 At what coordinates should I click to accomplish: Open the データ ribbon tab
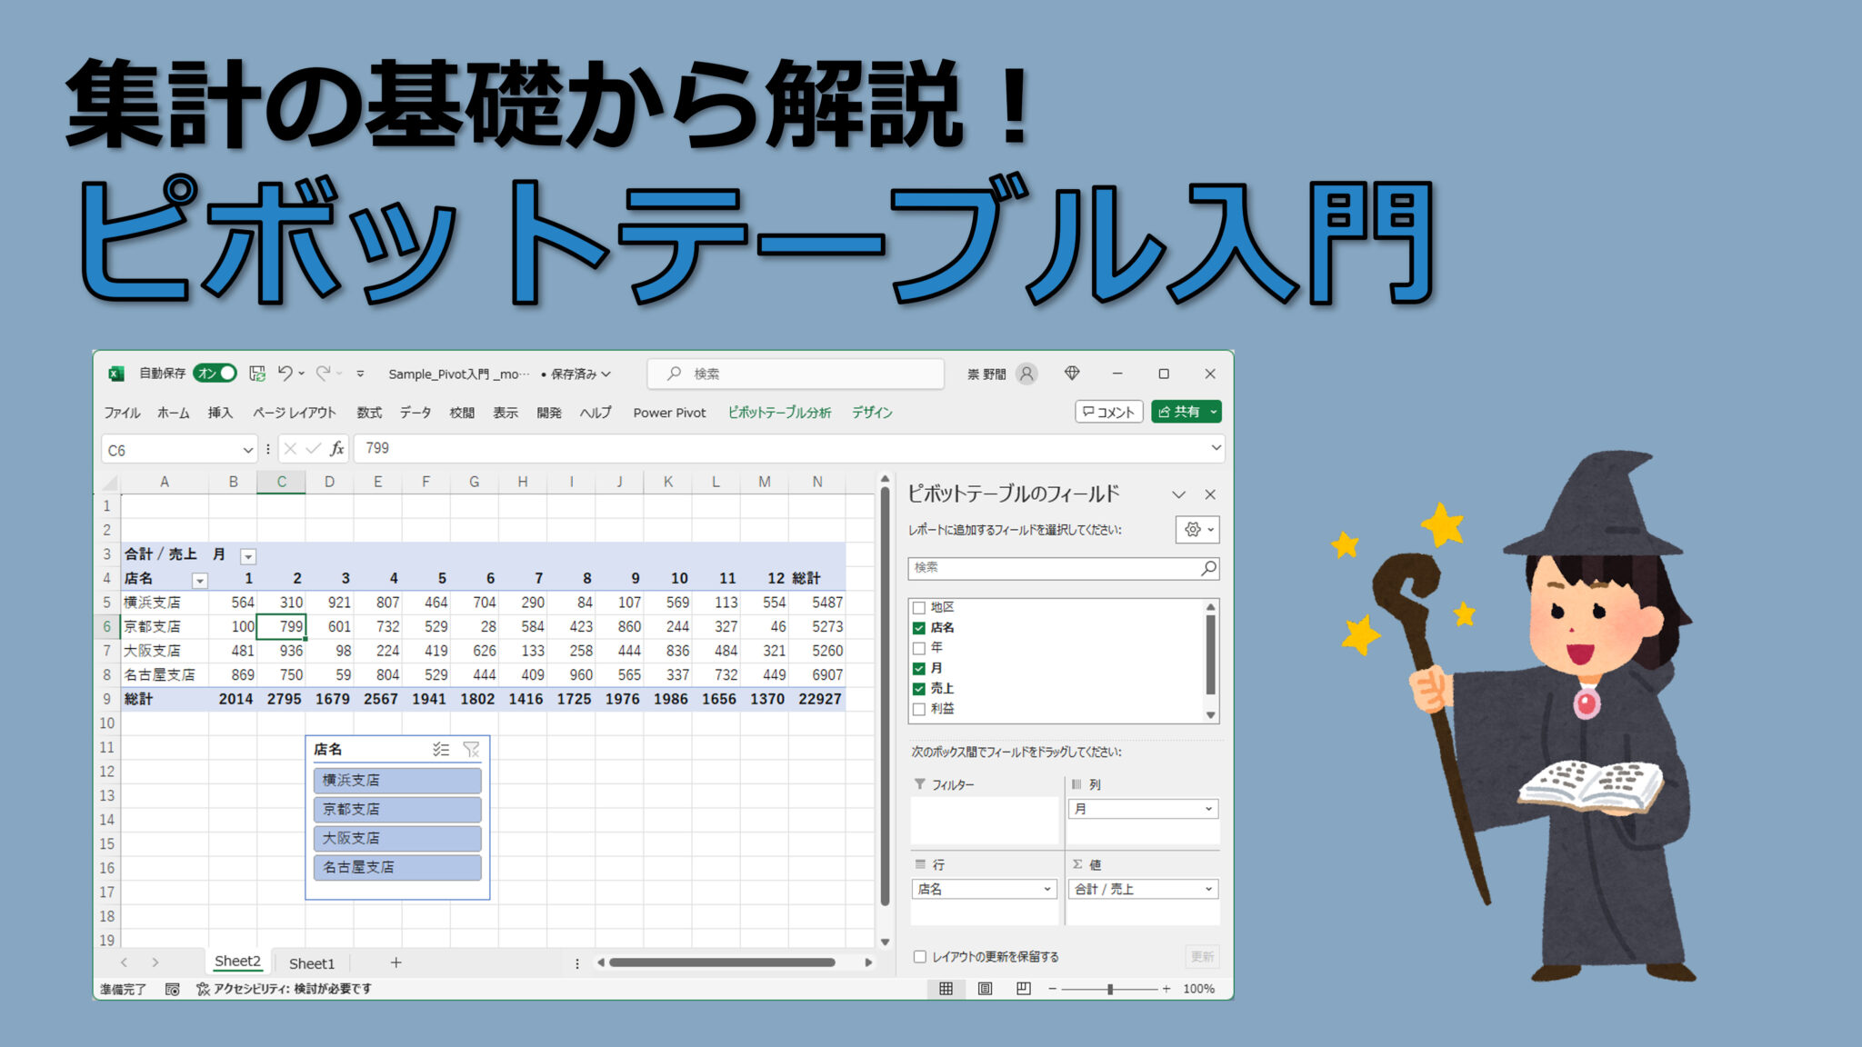[415, 413]
